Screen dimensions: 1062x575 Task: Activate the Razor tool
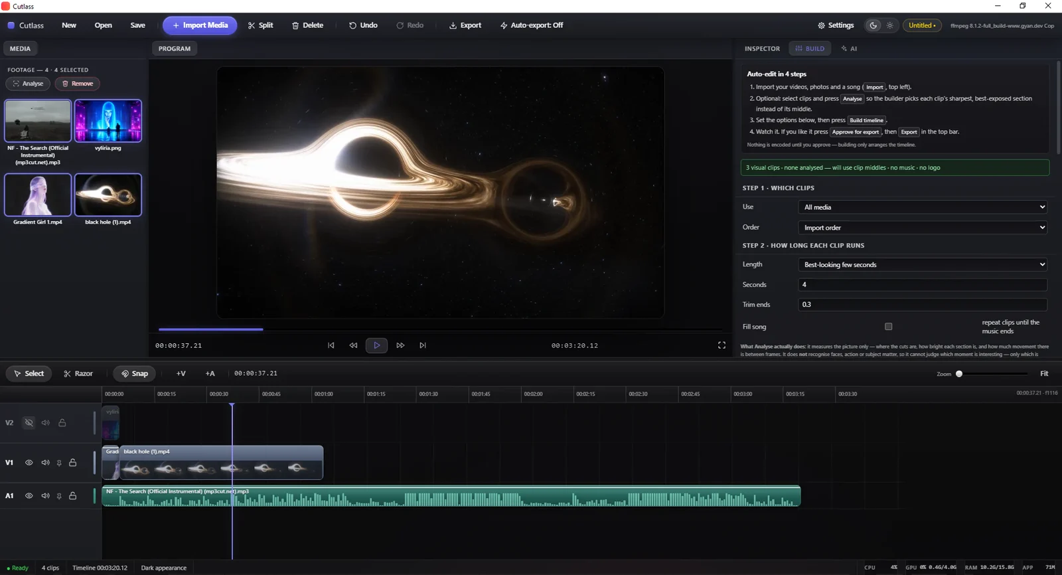point(78,374)
